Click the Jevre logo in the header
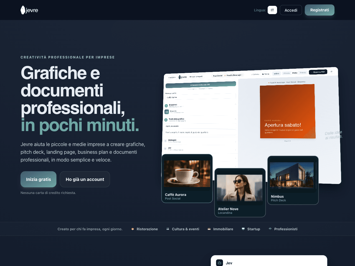This screenshot has width=355, height=266. pos(29,10)
